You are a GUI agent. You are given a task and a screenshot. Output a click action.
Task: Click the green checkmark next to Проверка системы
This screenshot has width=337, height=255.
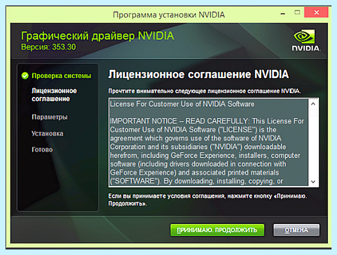pos(25,76)
